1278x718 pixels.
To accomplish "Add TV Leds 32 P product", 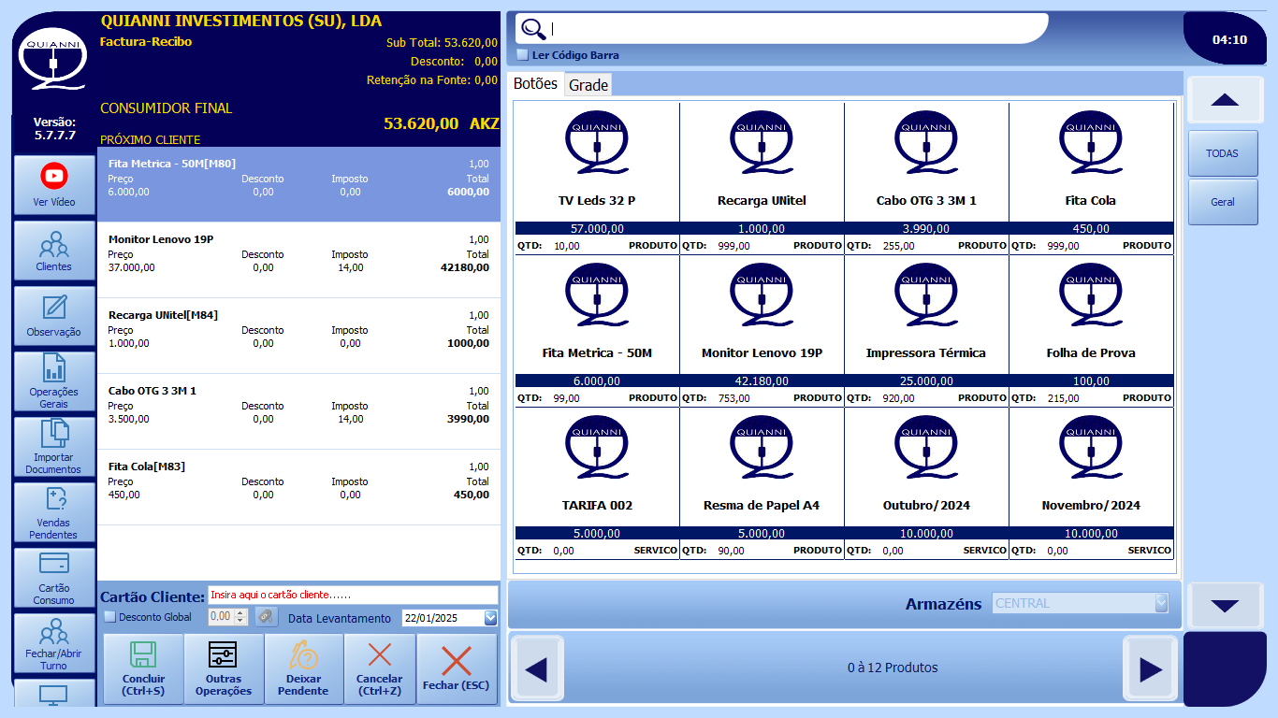I will (x=597, y=178).
